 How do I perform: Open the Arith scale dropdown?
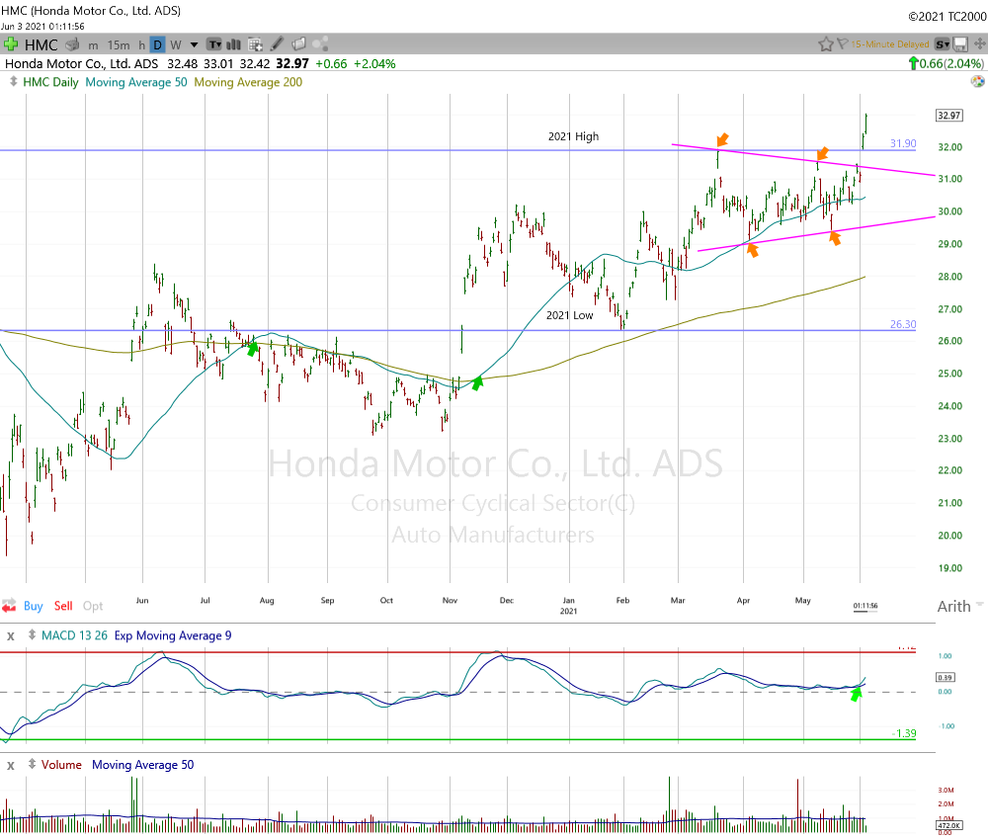(x=960, y=606)
